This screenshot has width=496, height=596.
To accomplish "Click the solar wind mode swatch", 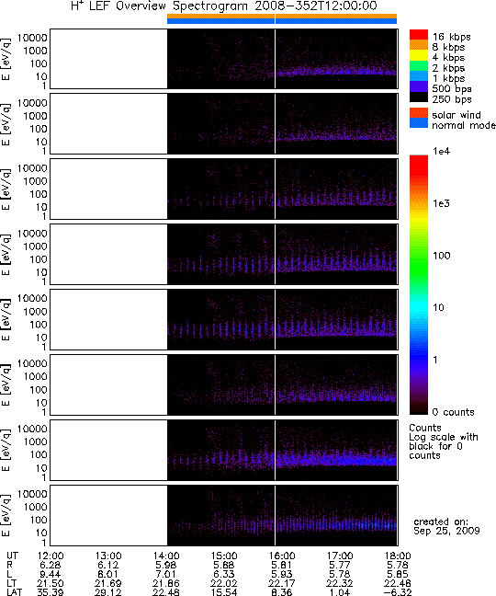I will pyautogui.click(x=419, y=113).
